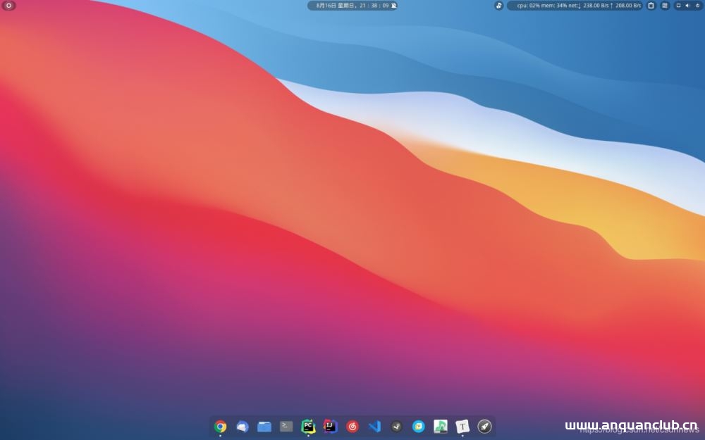This screenshot has height=440, width=705.
Task: Launch PyCharm from the dock
Action: tap(308, 426)
